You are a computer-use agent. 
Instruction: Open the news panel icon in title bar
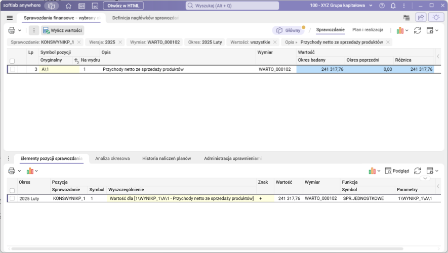point(82,6)
